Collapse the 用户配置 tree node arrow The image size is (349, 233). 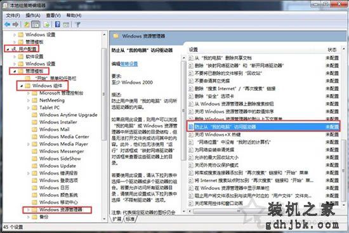tap(8, 50)
